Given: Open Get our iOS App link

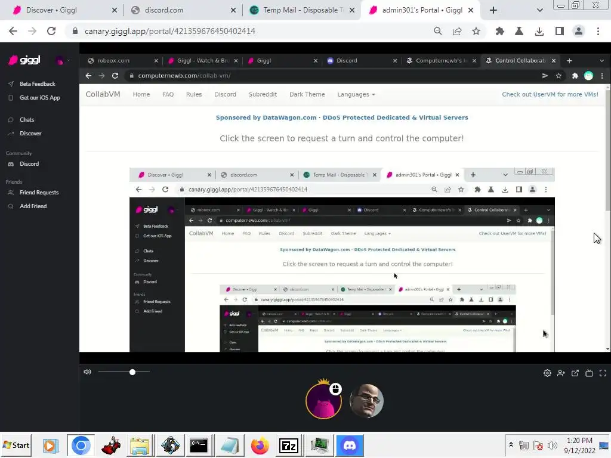Looking at the screenshot, I should [x=40, y=98].
